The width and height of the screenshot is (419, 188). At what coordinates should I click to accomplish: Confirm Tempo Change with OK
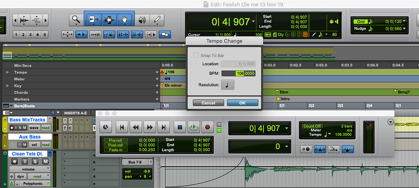point(242,103)
